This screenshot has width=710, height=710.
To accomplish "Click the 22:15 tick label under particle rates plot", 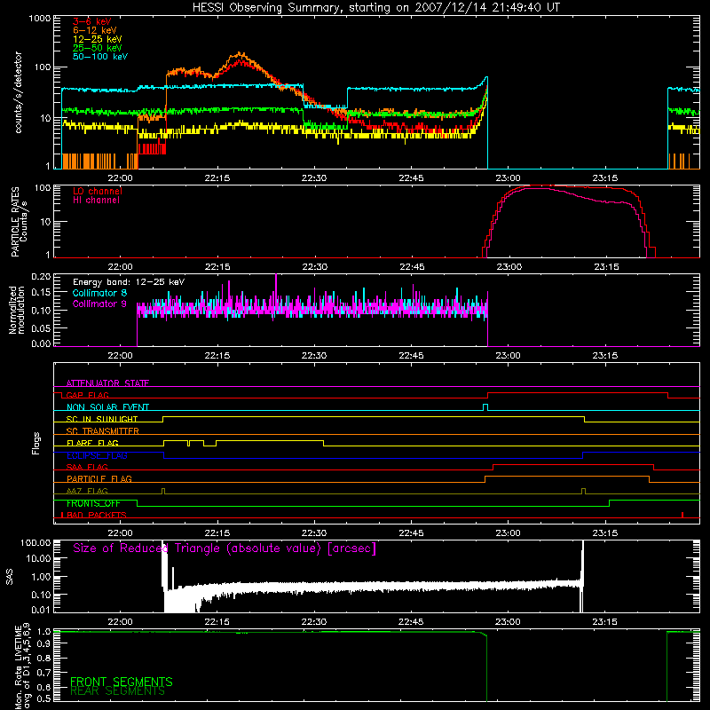I will (x=217, y=267).
